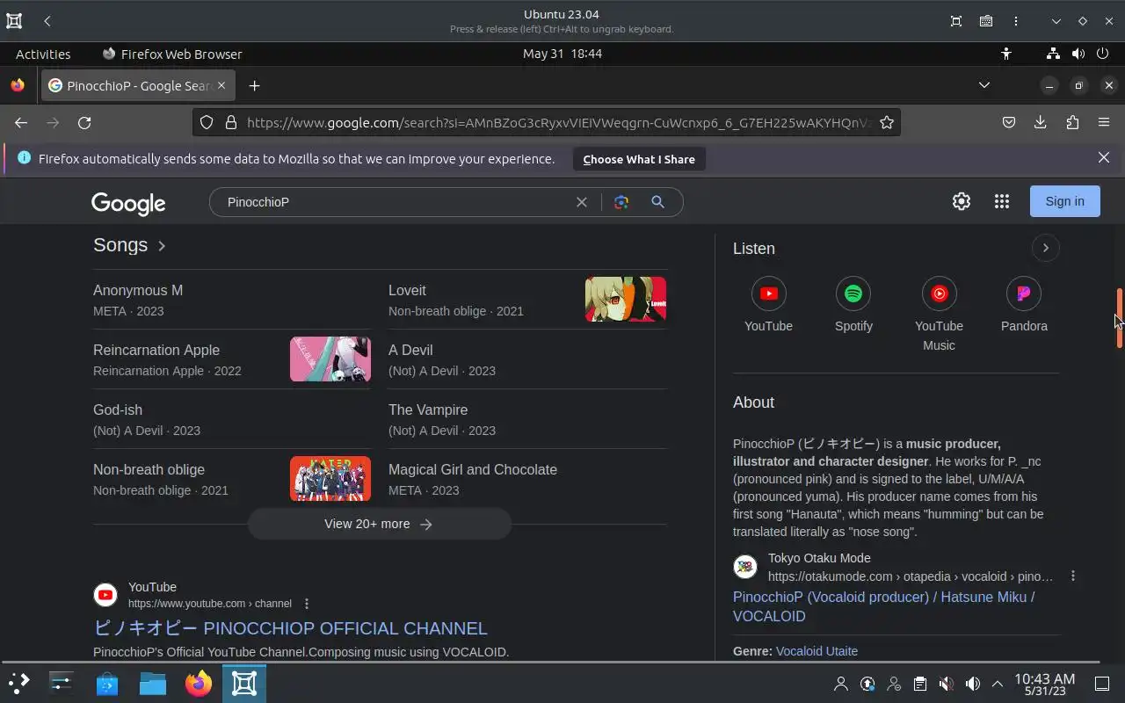1125x703 pixels.
Task: Open the Ubuntu network status icon
Action: pyautogui.click(x=1053, y=54)
